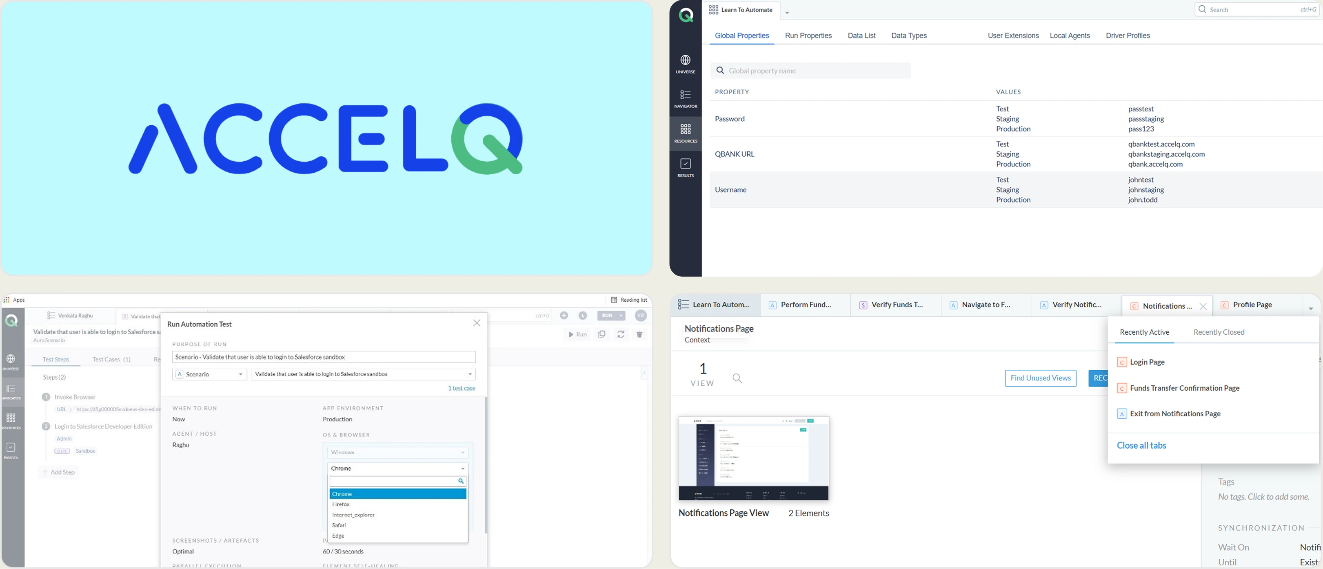Open the Driver Profiles tab
This screenshot has height=569, width=1323.
point(1127,36)
